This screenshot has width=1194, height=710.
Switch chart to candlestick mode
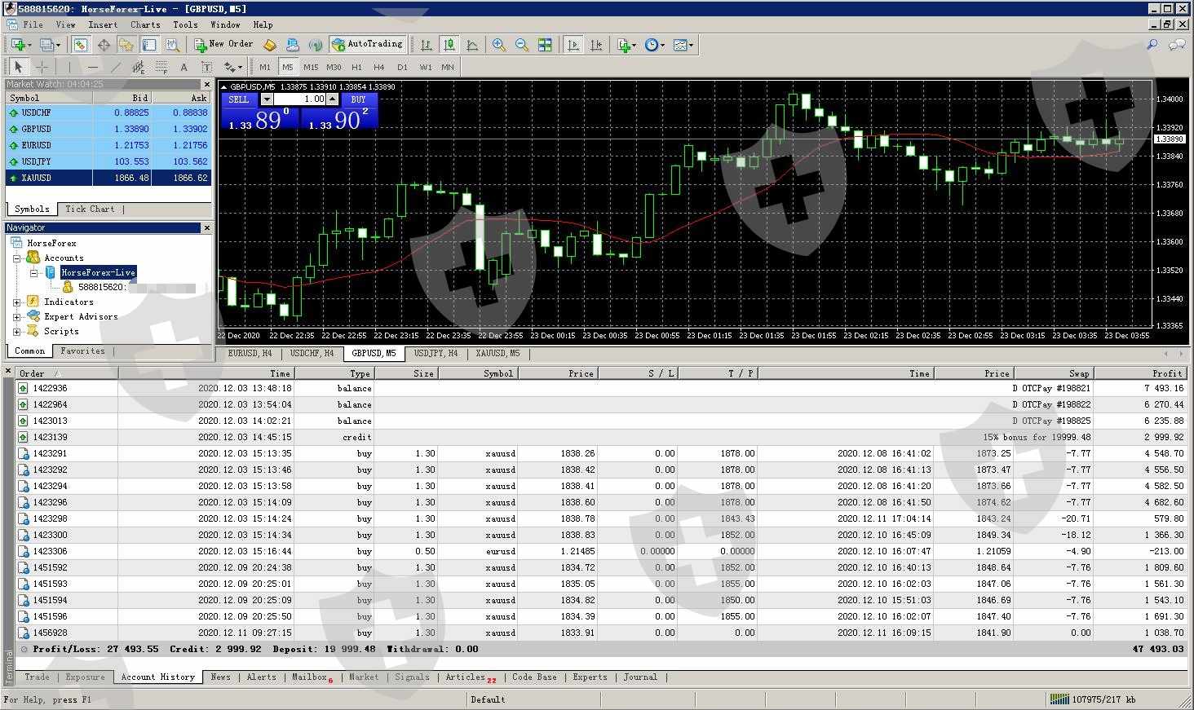pyautogui.click(x=449, y=45)
